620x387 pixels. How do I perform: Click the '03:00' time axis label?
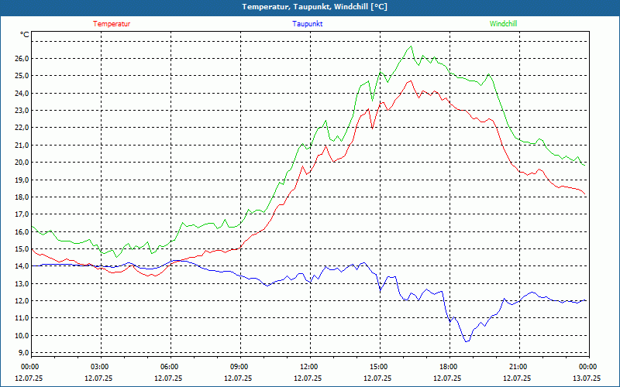click(x=101, y=367)
